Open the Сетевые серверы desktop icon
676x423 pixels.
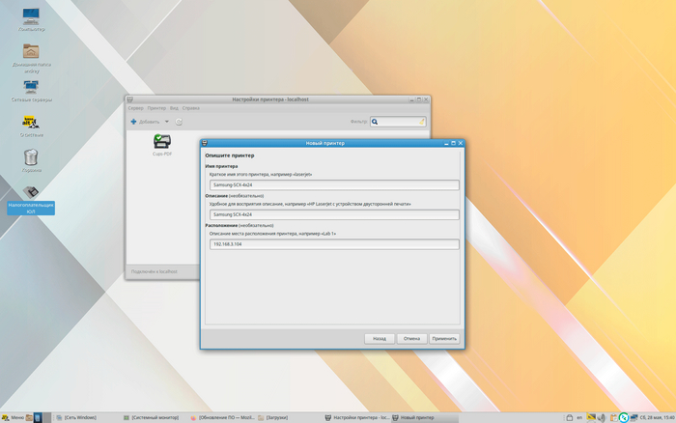pyautogui.click(x=31, y=88)
